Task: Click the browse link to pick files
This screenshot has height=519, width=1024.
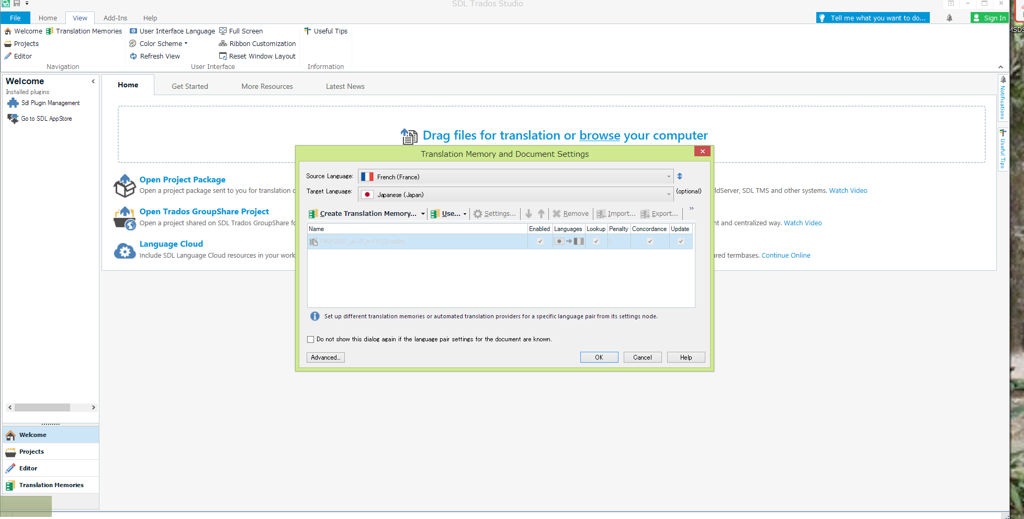Action: point(600,135)
